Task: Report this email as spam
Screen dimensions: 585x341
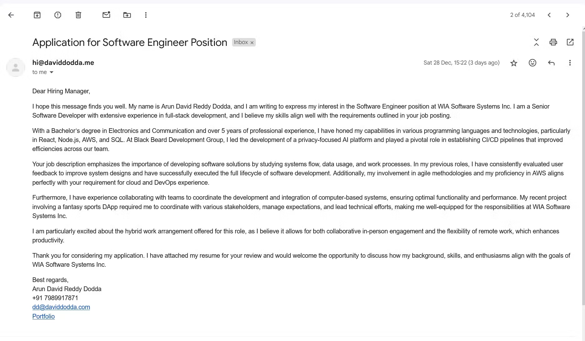Action: tap(58, 15)
